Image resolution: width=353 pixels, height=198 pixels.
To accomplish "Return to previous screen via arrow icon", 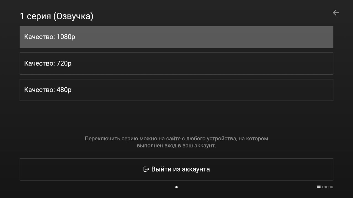I will tap(336, 13).
